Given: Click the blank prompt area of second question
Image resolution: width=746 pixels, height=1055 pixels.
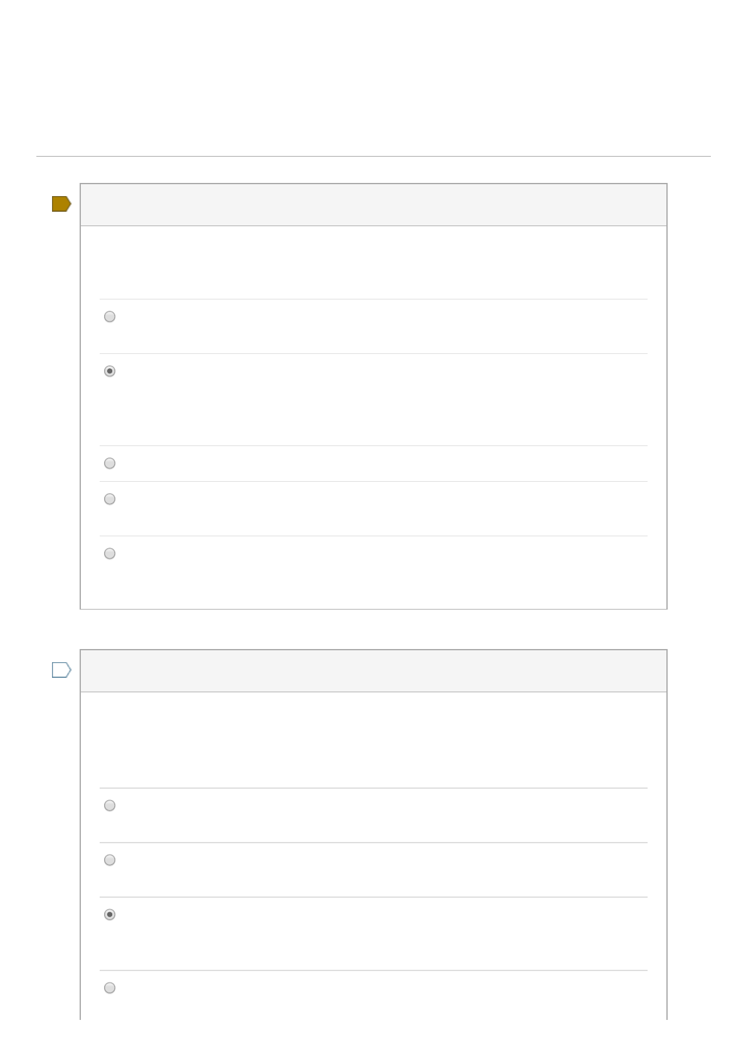Looking at the screenshot, I should (x=373, y=739).
